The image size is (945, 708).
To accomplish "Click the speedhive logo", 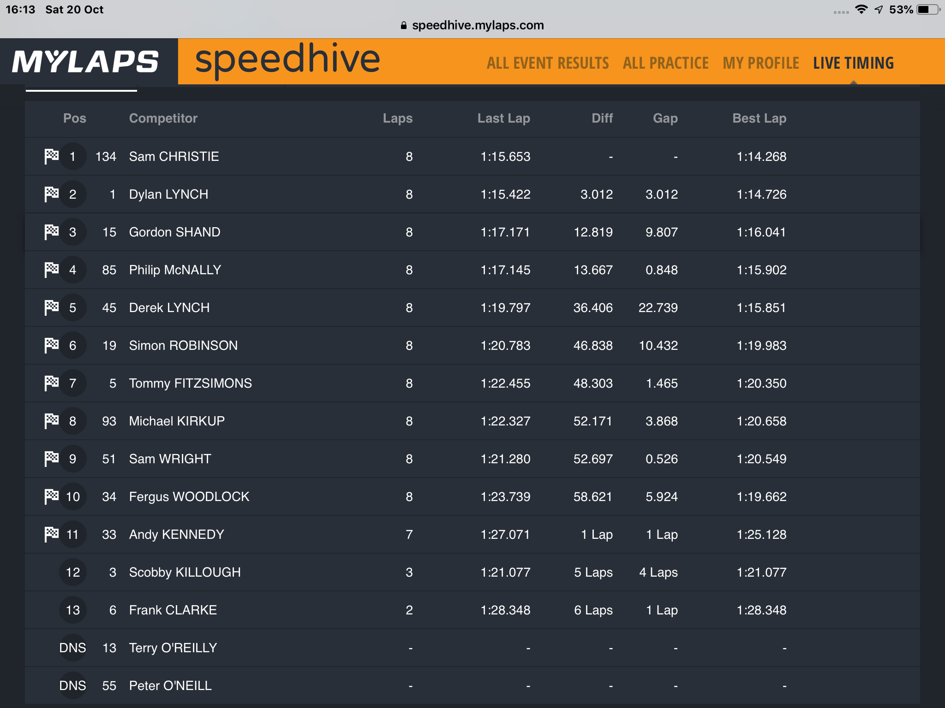I will pos(287,60).
